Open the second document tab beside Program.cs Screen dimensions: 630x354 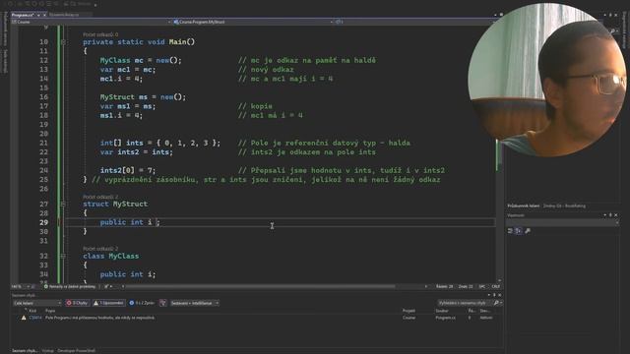(64, 15)
